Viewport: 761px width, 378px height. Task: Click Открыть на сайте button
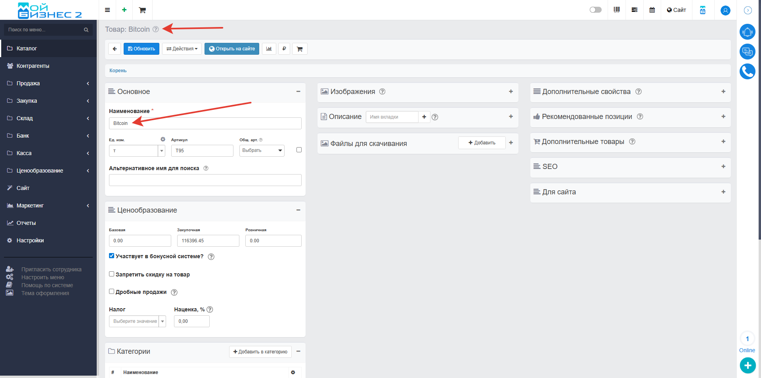point(232,49)
